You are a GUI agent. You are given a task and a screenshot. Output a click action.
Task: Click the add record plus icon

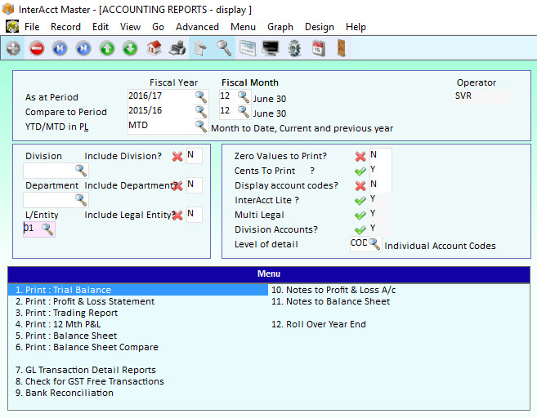[x=13, y=48]
